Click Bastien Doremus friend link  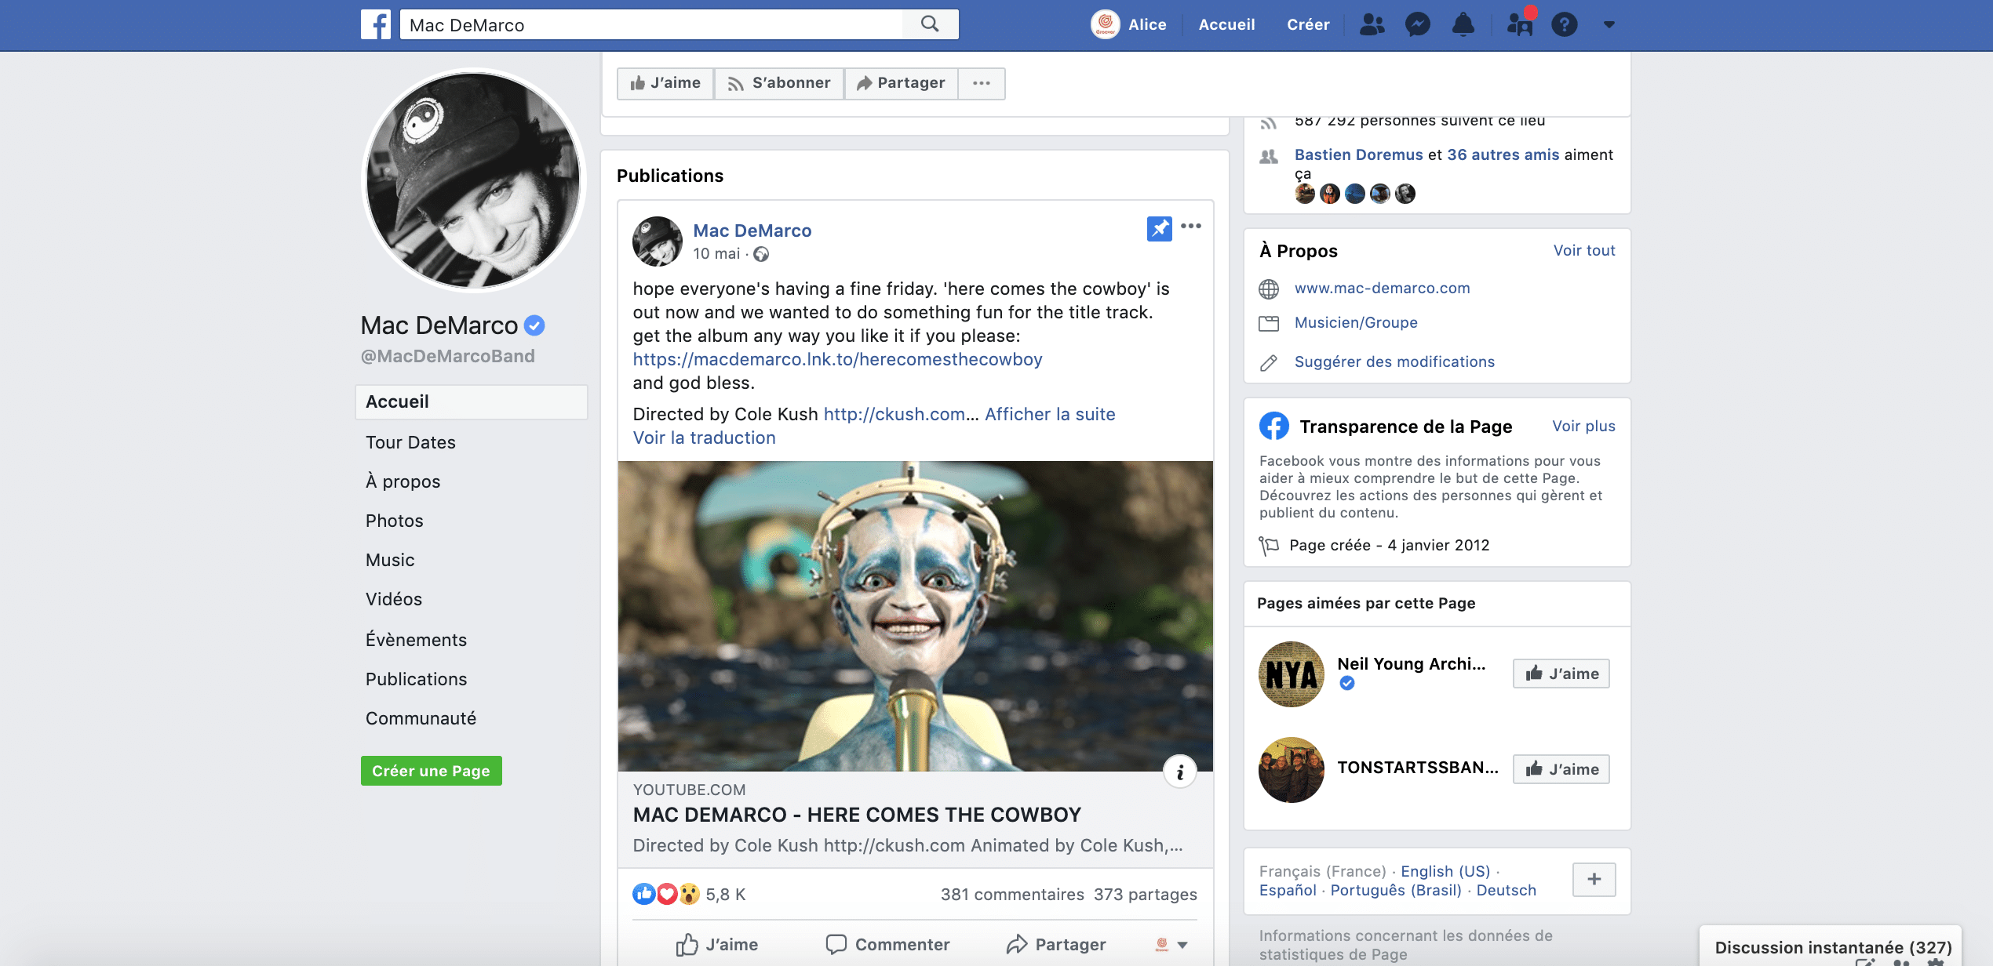click(x=1358, y=154)
